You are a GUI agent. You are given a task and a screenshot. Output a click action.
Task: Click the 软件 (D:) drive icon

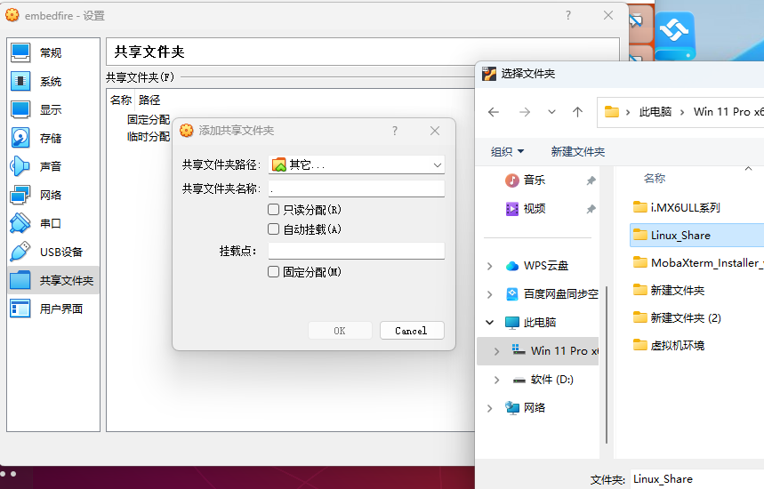[519, 380]
